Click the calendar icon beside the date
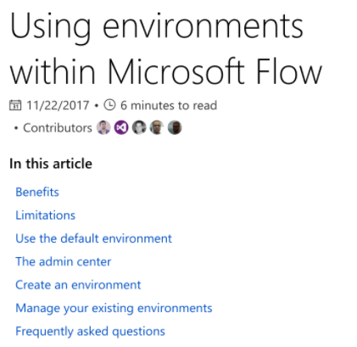This screenshot has width=357, height=347. (15, 105)
